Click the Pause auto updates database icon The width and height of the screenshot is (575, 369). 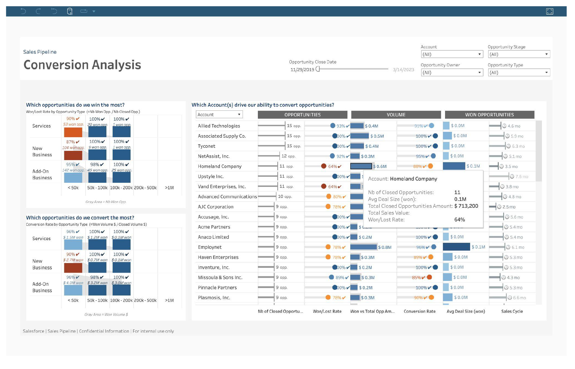pyautogui.click(x=69, y=11)
